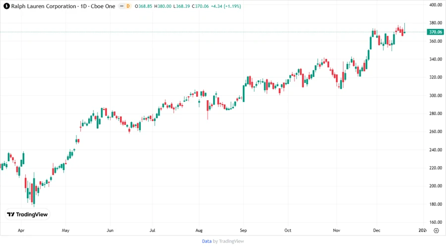
Task: Open the Data link below chart
Action: [x=207, y=241]
